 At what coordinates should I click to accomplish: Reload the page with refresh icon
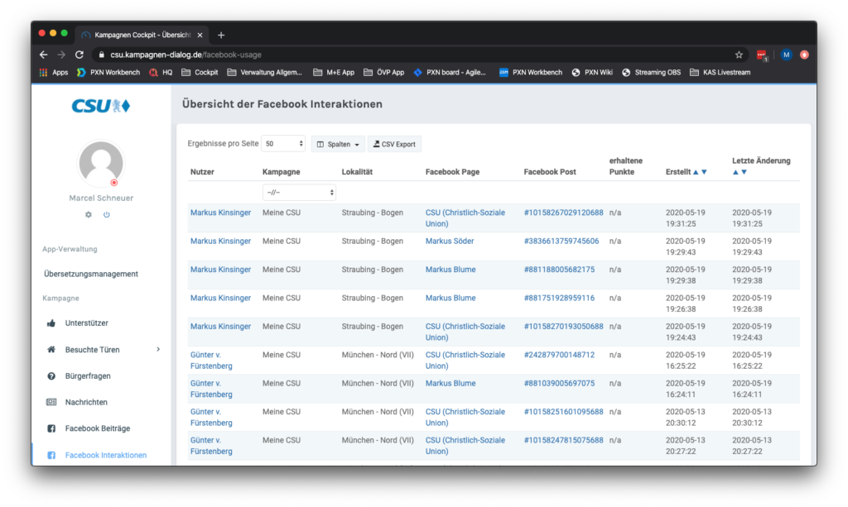point(79,55)
